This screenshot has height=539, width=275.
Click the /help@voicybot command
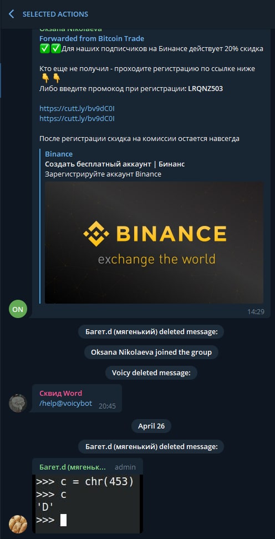click(x=65, y=403)
